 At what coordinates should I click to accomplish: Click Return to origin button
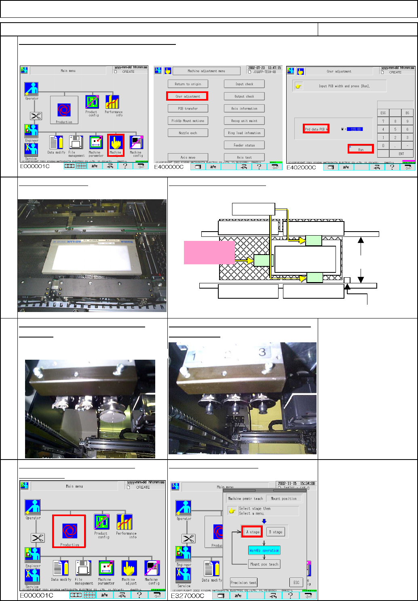pyautogui.click(x=188, y=84)
